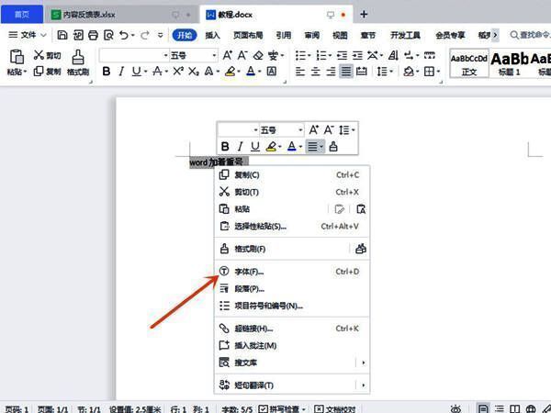
Task: Click font color button in mini toolbar
Action: [292, 146]
